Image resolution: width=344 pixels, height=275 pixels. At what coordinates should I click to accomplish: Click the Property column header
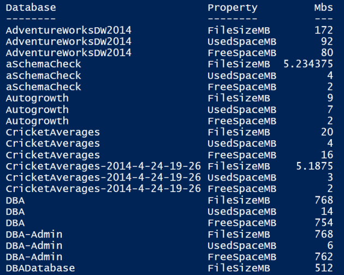[232, 8]
